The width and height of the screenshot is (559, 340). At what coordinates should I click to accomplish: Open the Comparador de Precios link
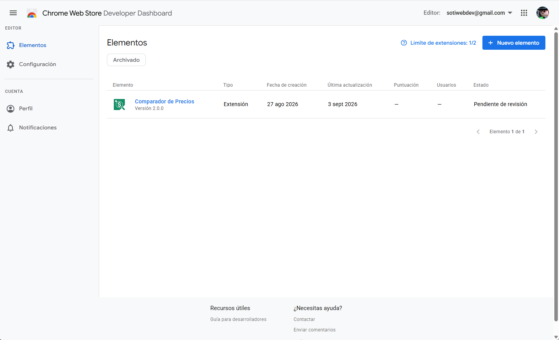coord(164,101)
